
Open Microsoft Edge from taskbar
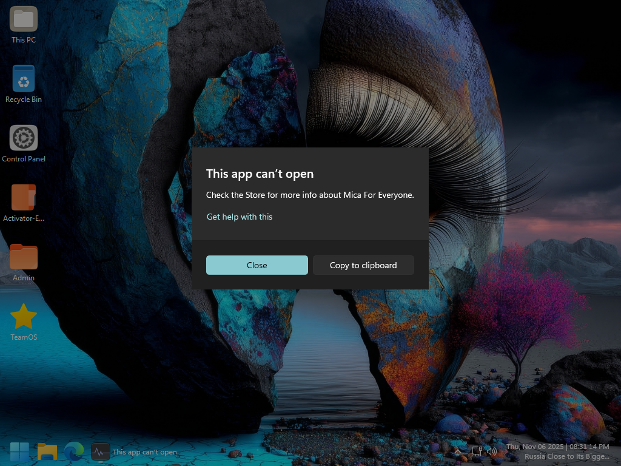point(74,451)
